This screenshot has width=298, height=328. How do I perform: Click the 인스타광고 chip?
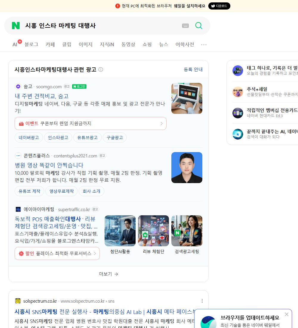tap(58, 137)
